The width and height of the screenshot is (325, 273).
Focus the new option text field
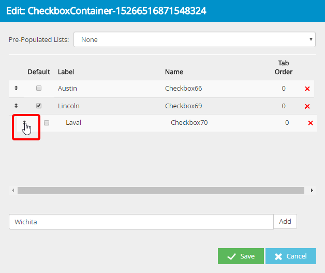click(x=141, y=222)
